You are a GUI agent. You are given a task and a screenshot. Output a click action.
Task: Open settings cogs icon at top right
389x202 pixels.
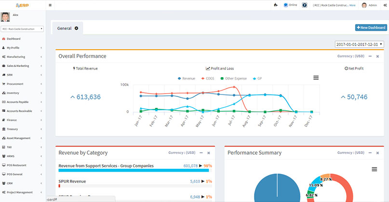point(385,5)
